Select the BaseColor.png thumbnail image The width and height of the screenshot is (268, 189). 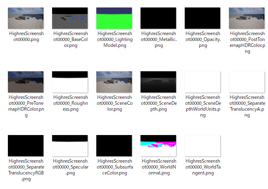[70, 18]
